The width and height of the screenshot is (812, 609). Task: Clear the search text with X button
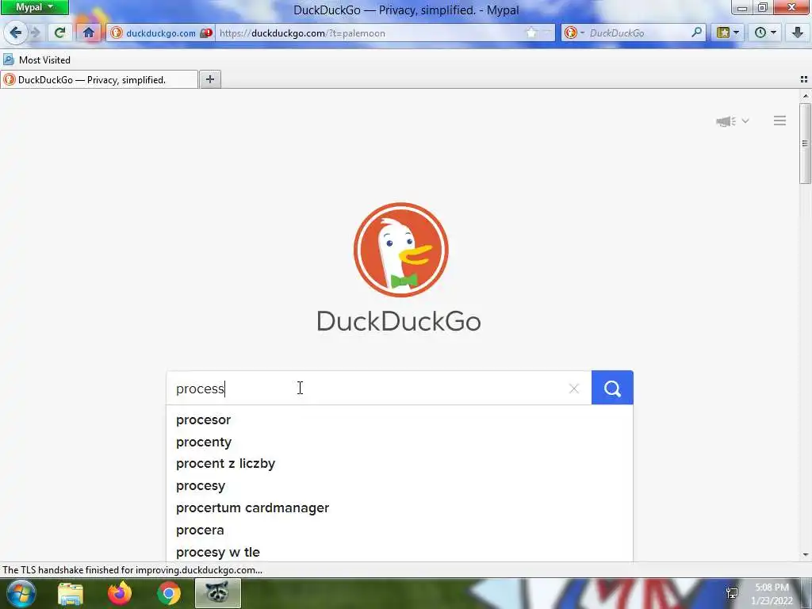click(573, 389)
